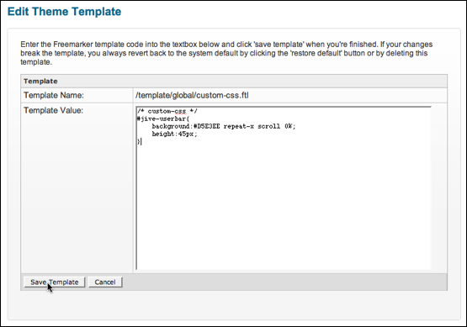Cancel editing the theme template

click(105, 282)
